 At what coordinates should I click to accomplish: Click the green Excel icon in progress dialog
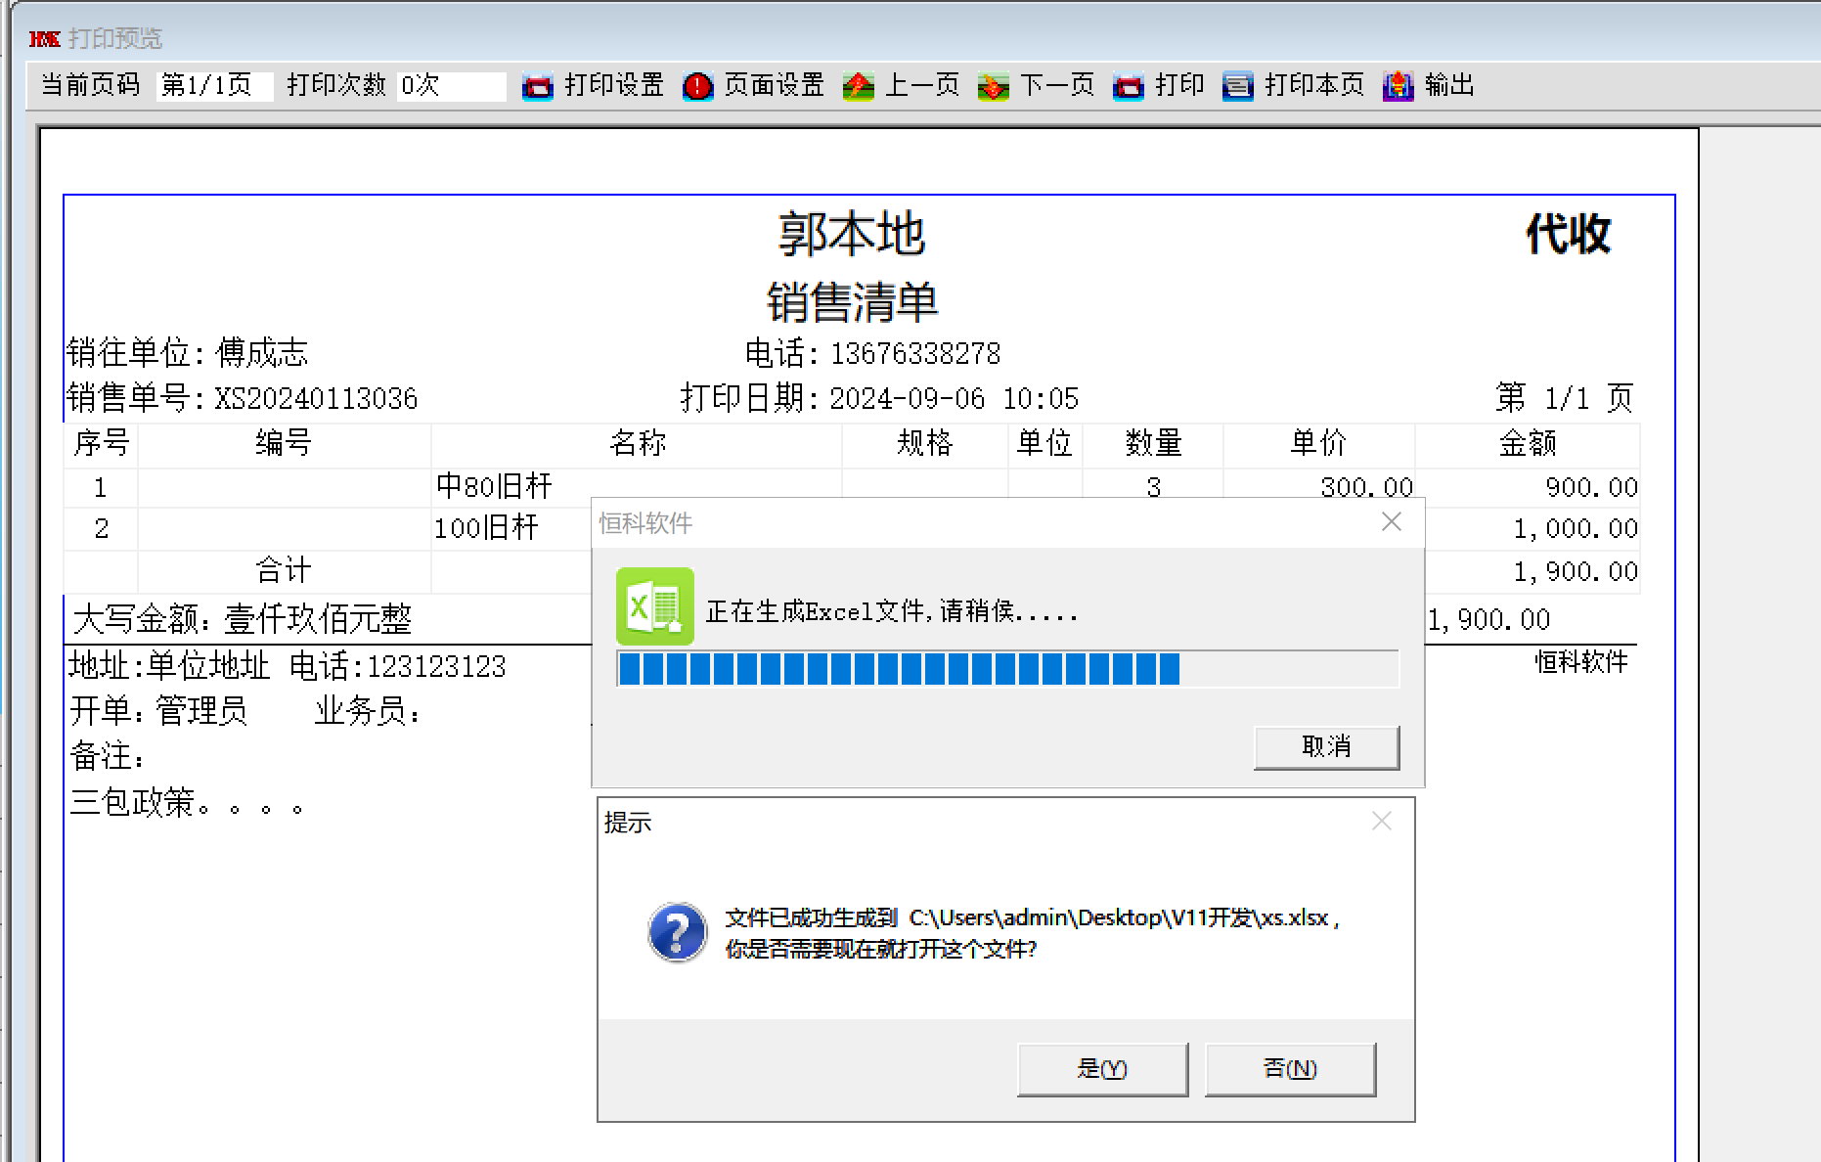click(654, 606)
